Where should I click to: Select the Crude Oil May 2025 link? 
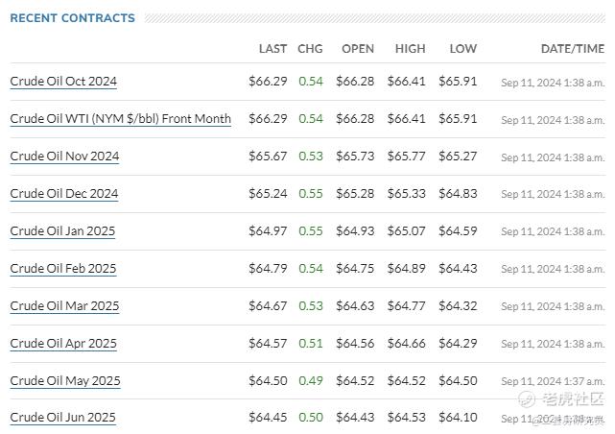[x=64, y=381]
